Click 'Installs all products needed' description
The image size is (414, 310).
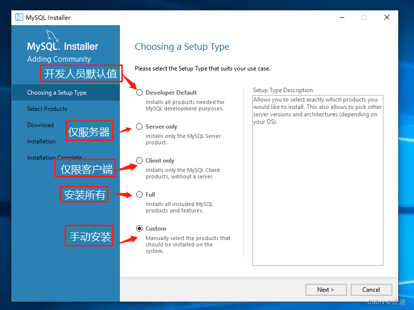(185, 105)
